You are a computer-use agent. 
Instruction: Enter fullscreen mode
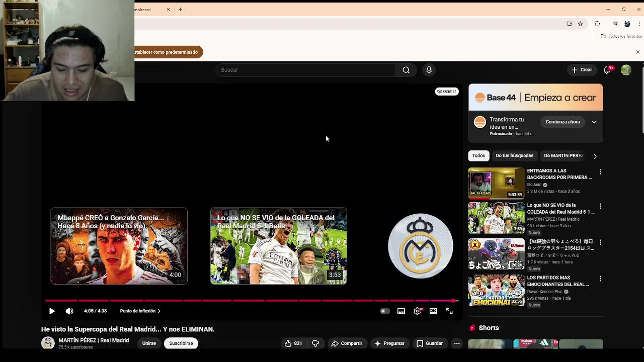449,311
